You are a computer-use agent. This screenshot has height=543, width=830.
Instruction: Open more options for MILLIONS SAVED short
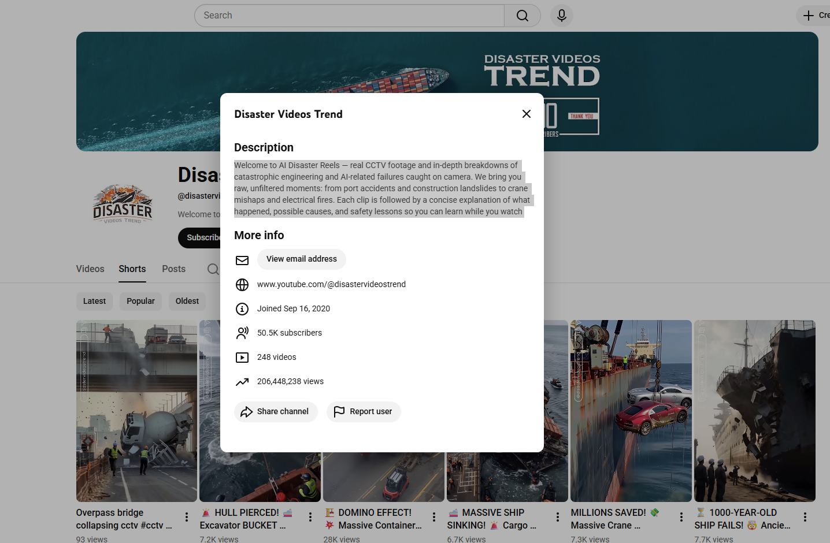681,517
